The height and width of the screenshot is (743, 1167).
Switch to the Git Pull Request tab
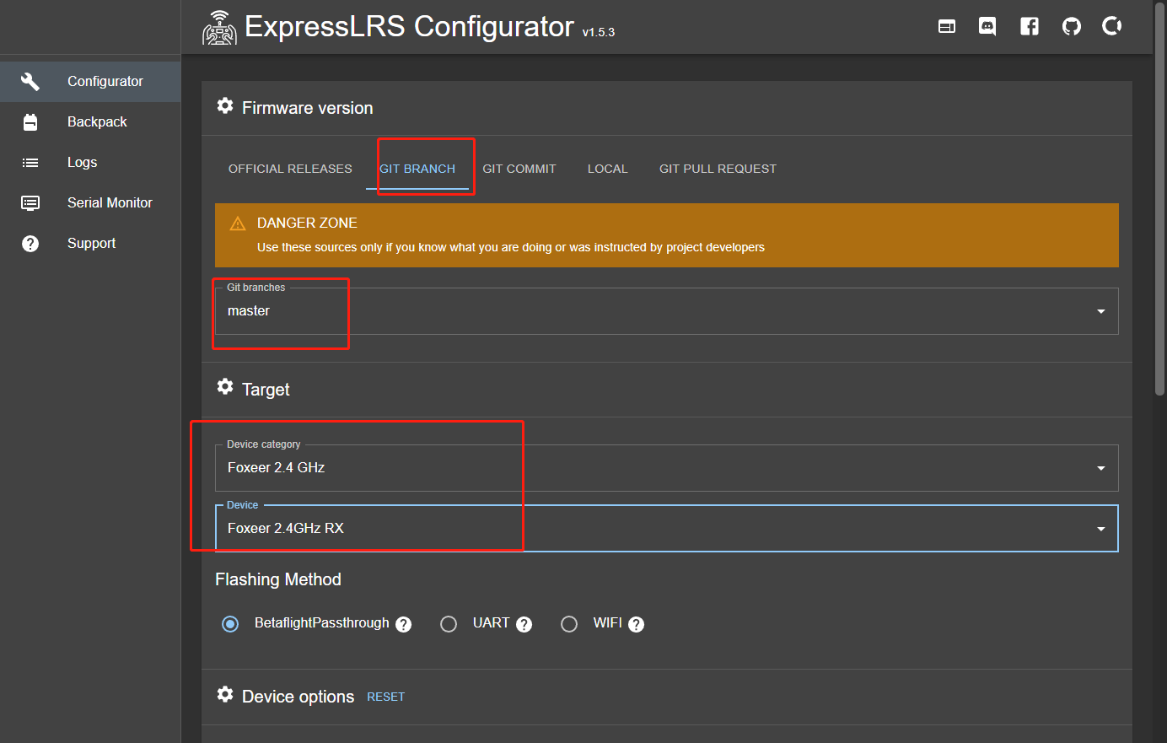pyautogui.click(x=718, y=169)
